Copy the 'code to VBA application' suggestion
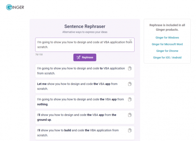This screenshot has height=141, width=196. point(130,68)
